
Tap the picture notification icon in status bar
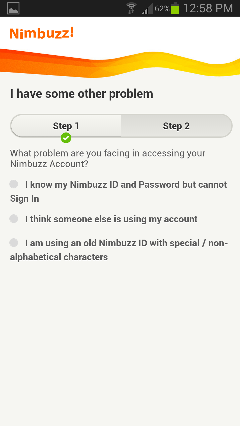coord(13,8)
